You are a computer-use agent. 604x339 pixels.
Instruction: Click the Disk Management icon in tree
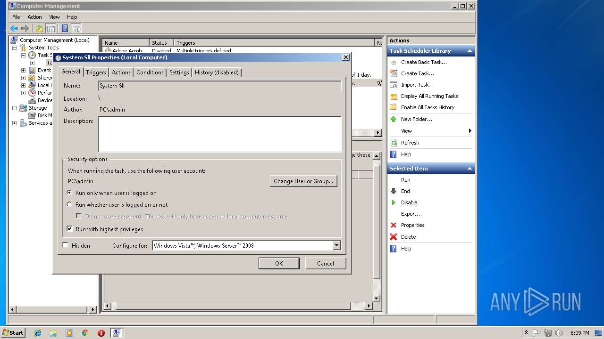coord(32,115)
